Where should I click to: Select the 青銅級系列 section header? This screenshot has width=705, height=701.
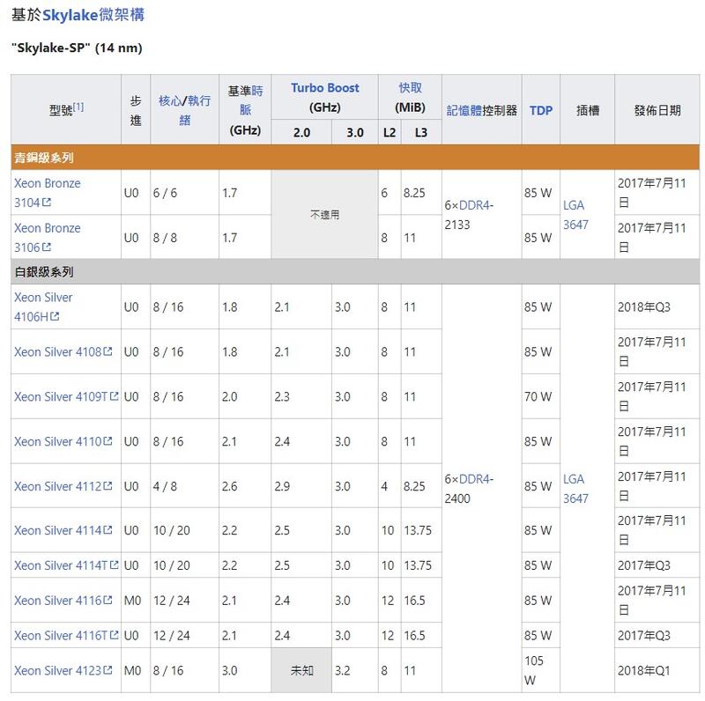355,158
